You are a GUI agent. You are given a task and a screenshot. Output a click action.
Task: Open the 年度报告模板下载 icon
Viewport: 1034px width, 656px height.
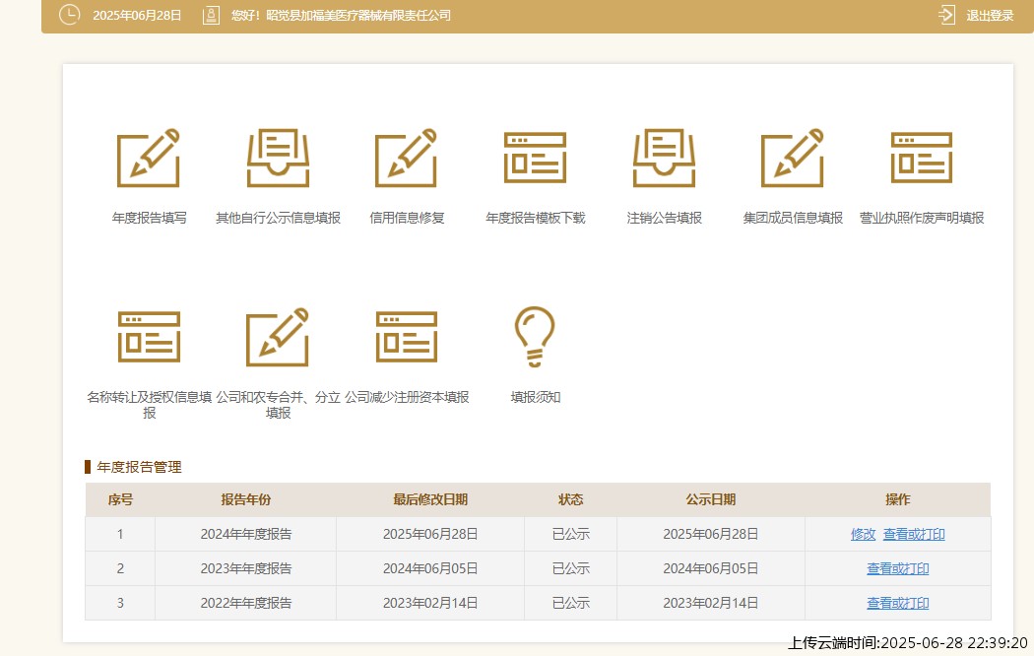click(535, 159)
